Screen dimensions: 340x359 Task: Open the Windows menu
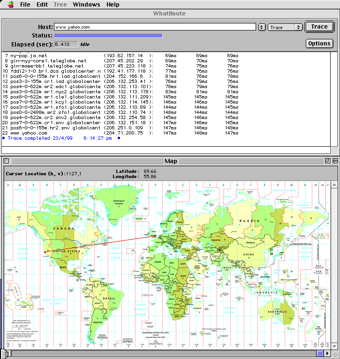pyautogui.click(x=86, y=4)
